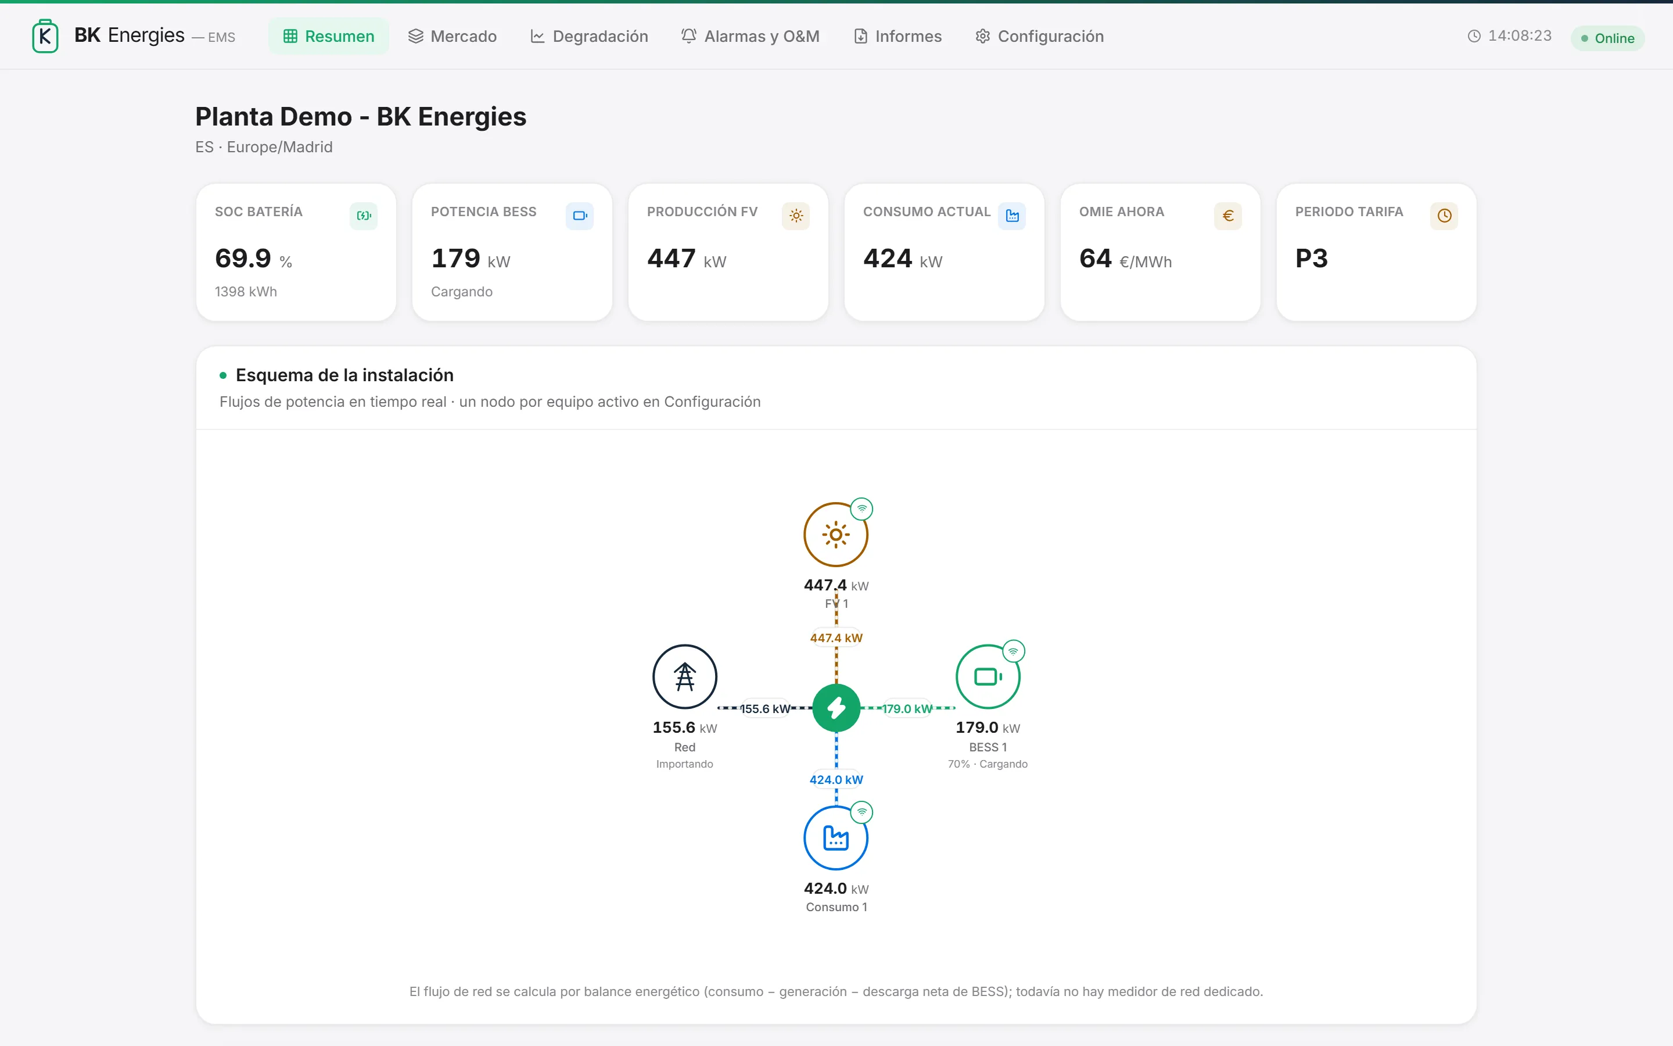Open Configuración settings tab
This screenshot has width=1673, height=1046.
point(1039,36)
